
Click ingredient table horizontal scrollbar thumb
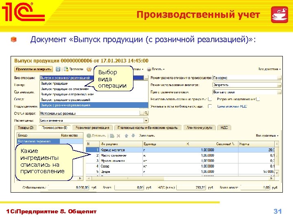tap(128, 178)
